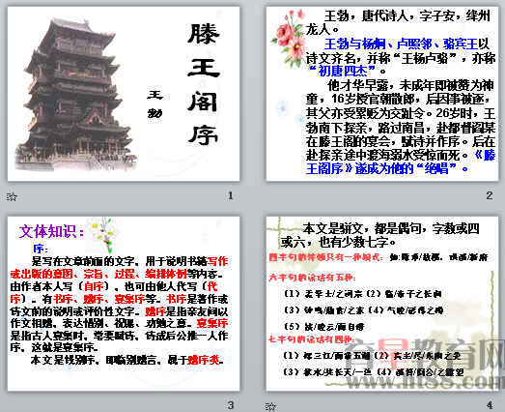Screen dimensions: 505x412
Task: Click slide number 2 label
Action: coord(490,195)
